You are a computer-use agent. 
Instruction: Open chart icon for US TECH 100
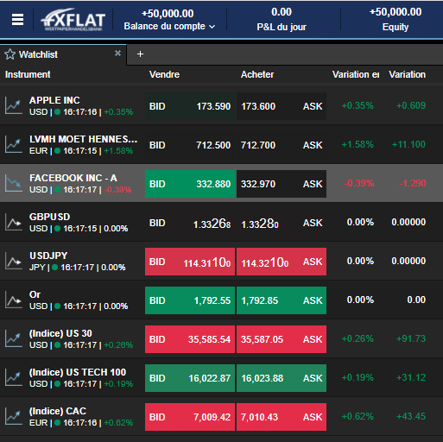[14, 378]
